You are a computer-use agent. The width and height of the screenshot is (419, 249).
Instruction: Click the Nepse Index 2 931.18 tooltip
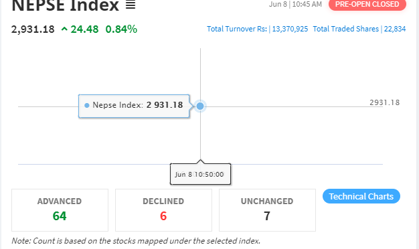coord(134,106)
